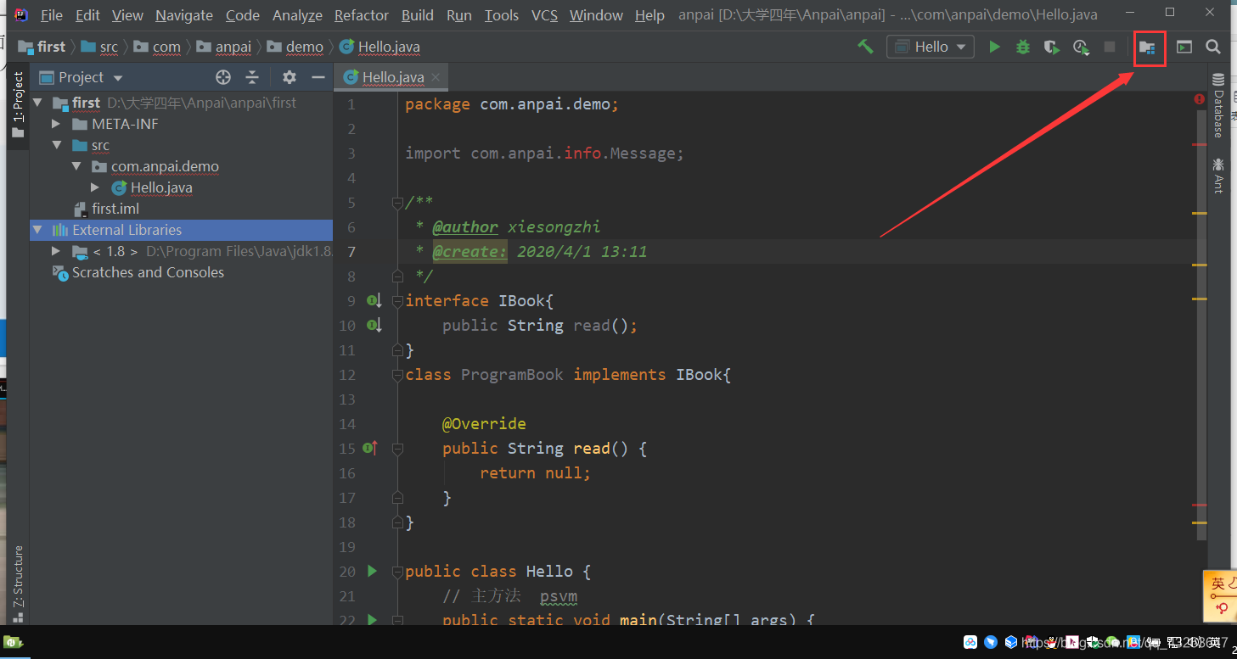The image size is (1237, 659).
Task: Open the Help menu
Action: click(650, 15)
